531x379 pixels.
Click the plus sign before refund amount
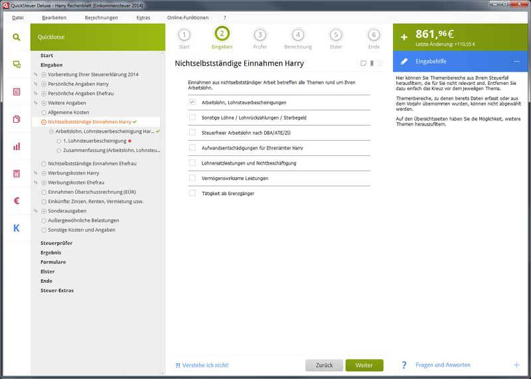click(404, 37)
